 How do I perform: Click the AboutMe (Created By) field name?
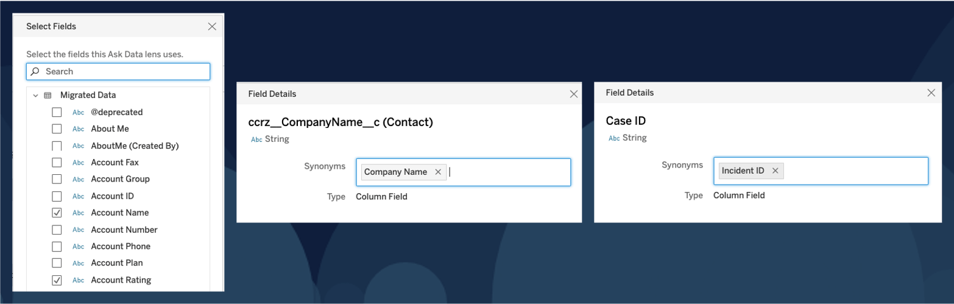[x=135, y=146]
